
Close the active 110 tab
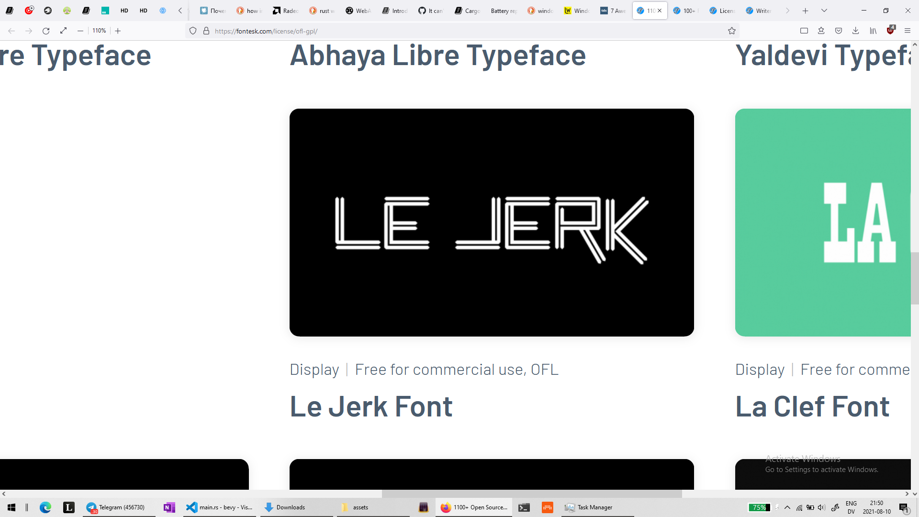pos(660,11)
